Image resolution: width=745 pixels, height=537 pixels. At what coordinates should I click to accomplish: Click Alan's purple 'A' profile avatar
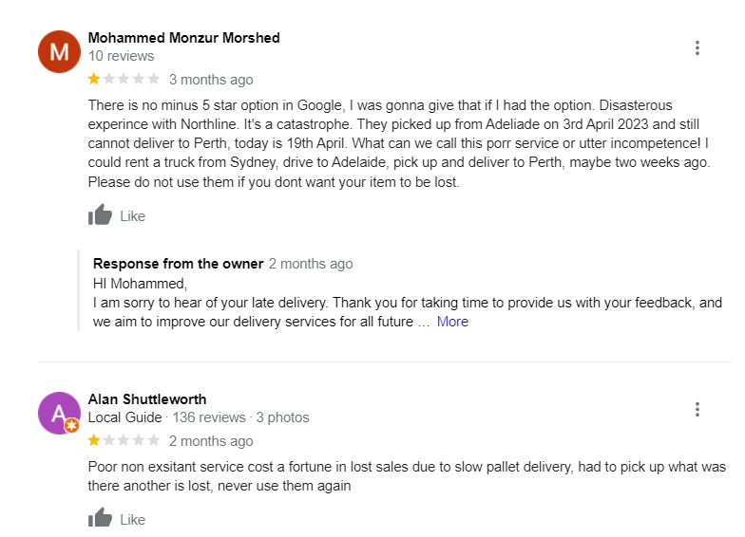tap(59, 413)
